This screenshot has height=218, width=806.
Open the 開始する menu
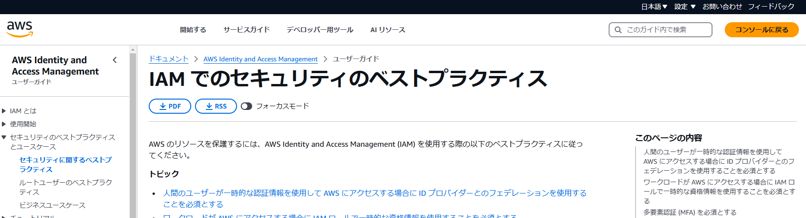pos(193,30)
